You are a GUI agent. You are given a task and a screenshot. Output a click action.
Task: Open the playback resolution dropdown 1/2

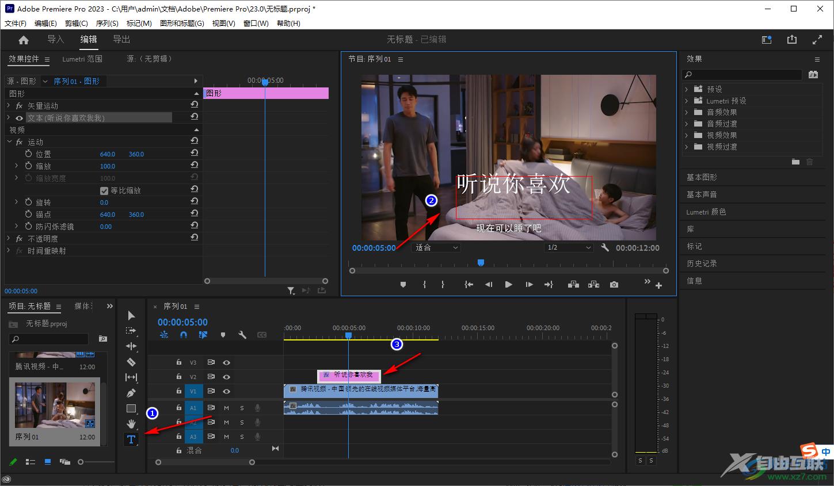[569, 247]
